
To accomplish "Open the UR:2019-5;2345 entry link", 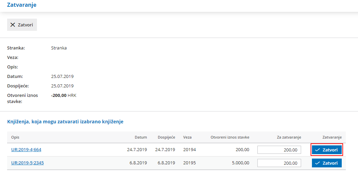I will pos(27,163).
